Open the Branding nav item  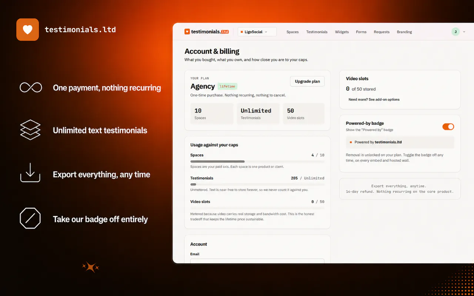(404, 32)
